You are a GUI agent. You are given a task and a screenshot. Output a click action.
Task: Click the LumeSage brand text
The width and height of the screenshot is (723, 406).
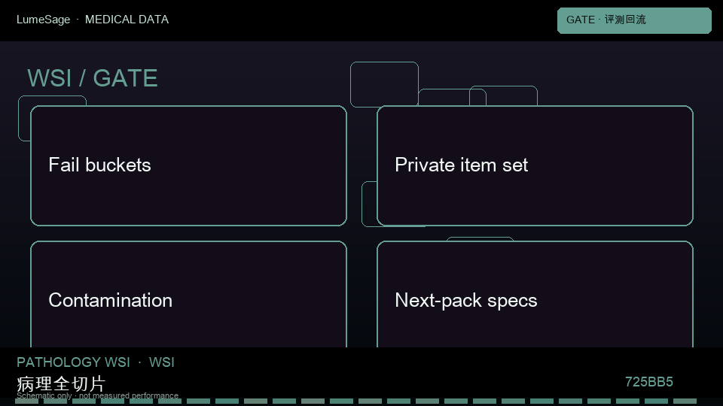44,20
